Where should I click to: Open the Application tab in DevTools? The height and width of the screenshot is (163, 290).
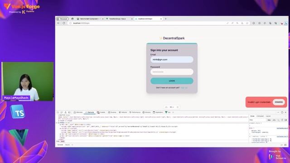tap(158, 112)
